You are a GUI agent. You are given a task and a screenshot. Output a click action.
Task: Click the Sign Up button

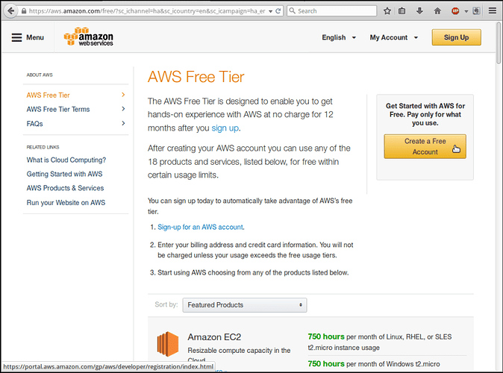click(x=456, y=37)
